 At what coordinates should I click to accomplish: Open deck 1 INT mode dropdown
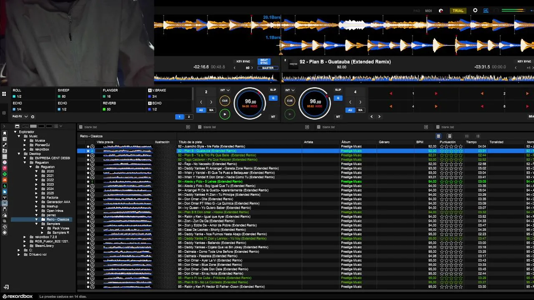(x=225, y=90)
